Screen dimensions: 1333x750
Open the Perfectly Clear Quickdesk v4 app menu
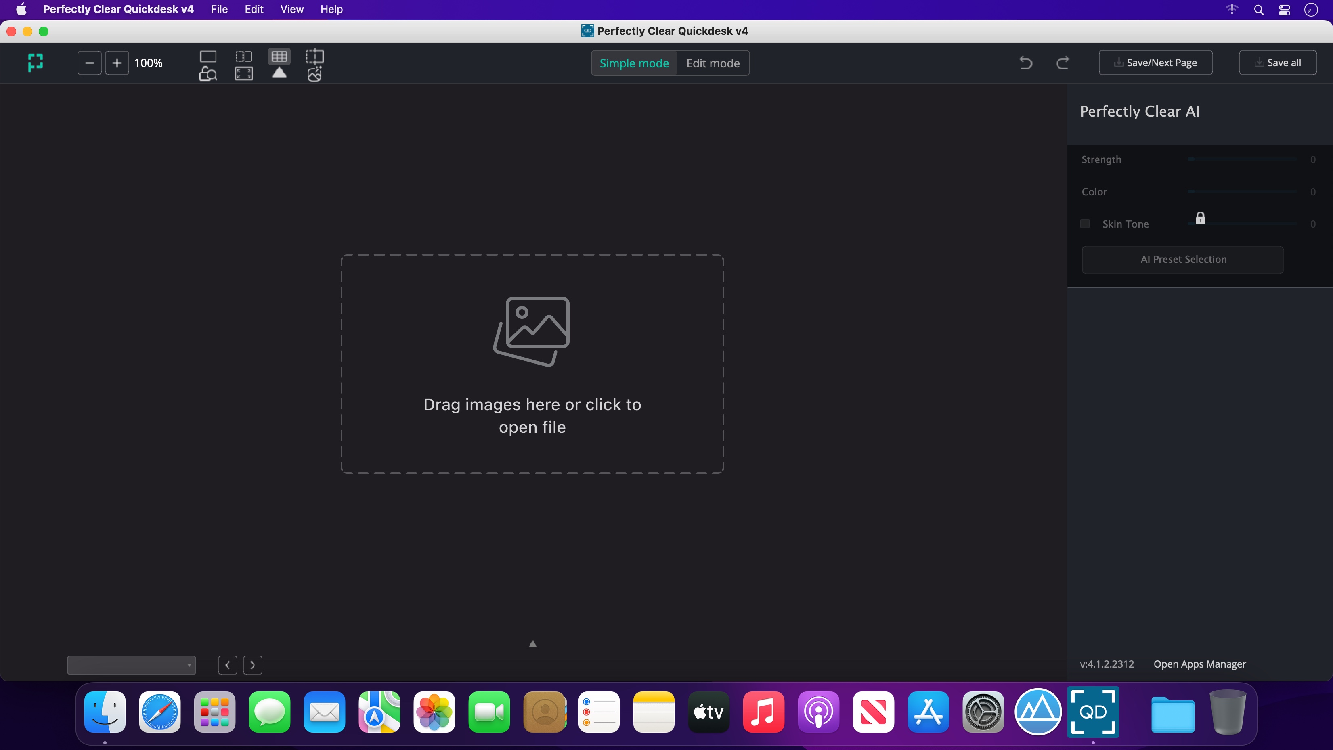(119, 9)
